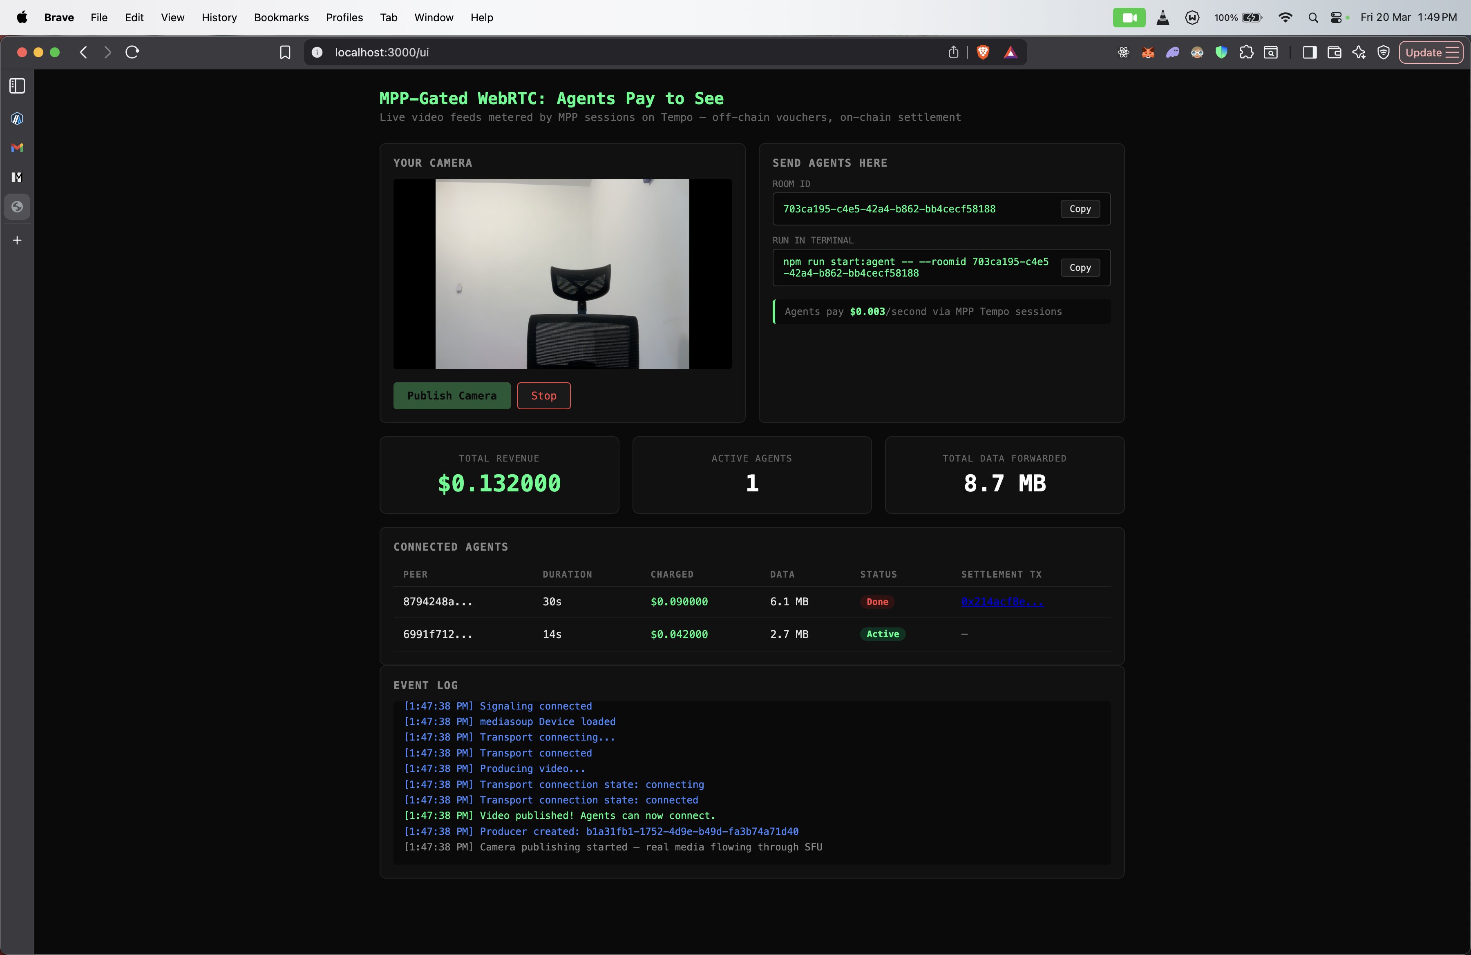The width and height of the screenshot is (1471, 955).
Task: Open macOS Control Center in menu bar
Action: pos(1336,17)
